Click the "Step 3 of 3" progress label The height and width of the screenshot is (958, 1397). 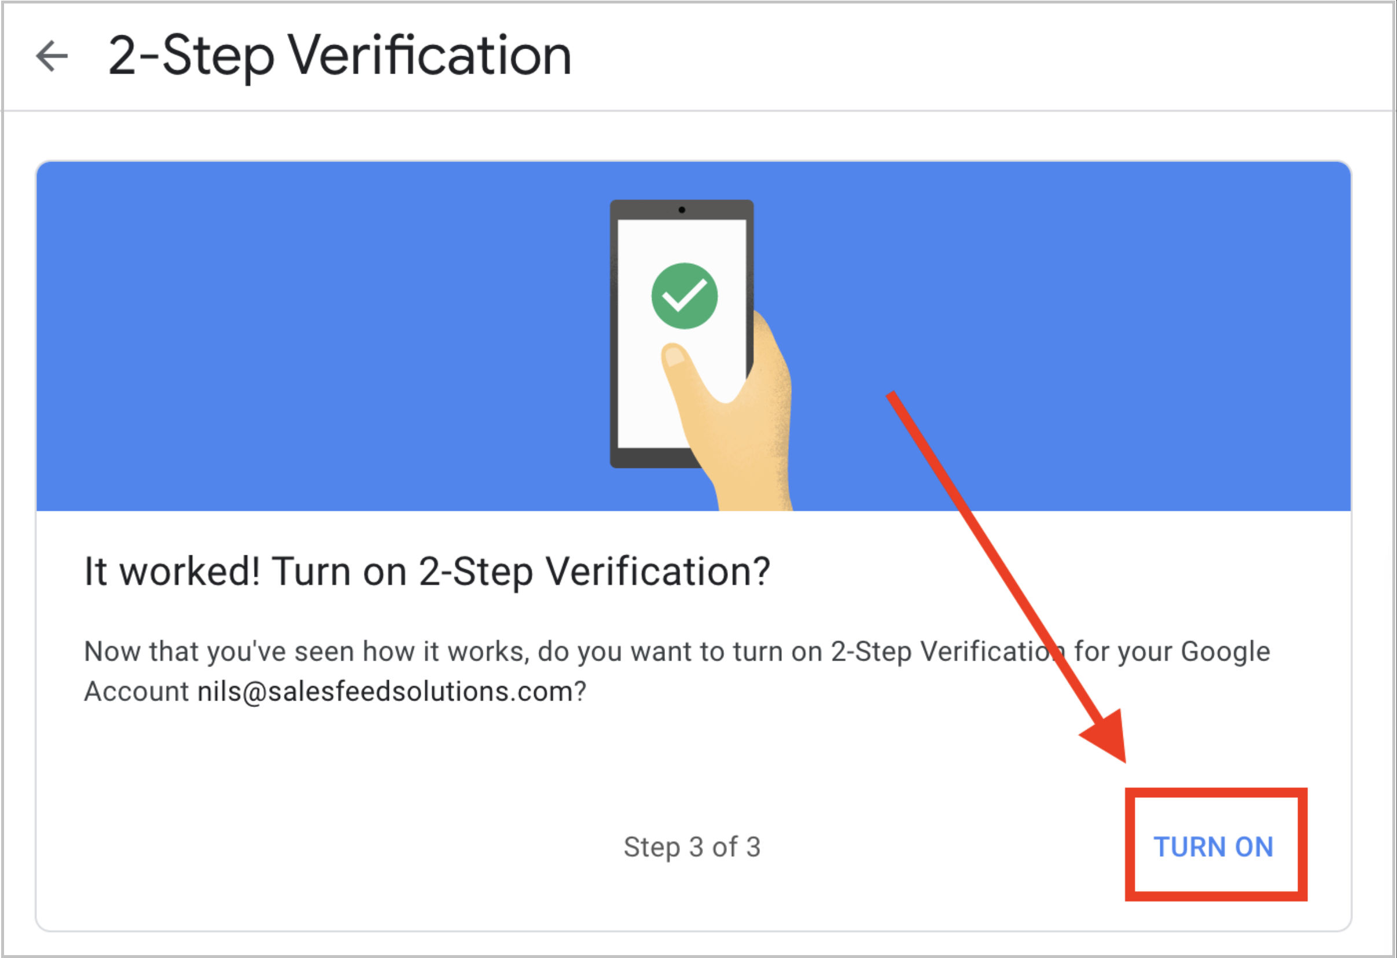[692, 846]
